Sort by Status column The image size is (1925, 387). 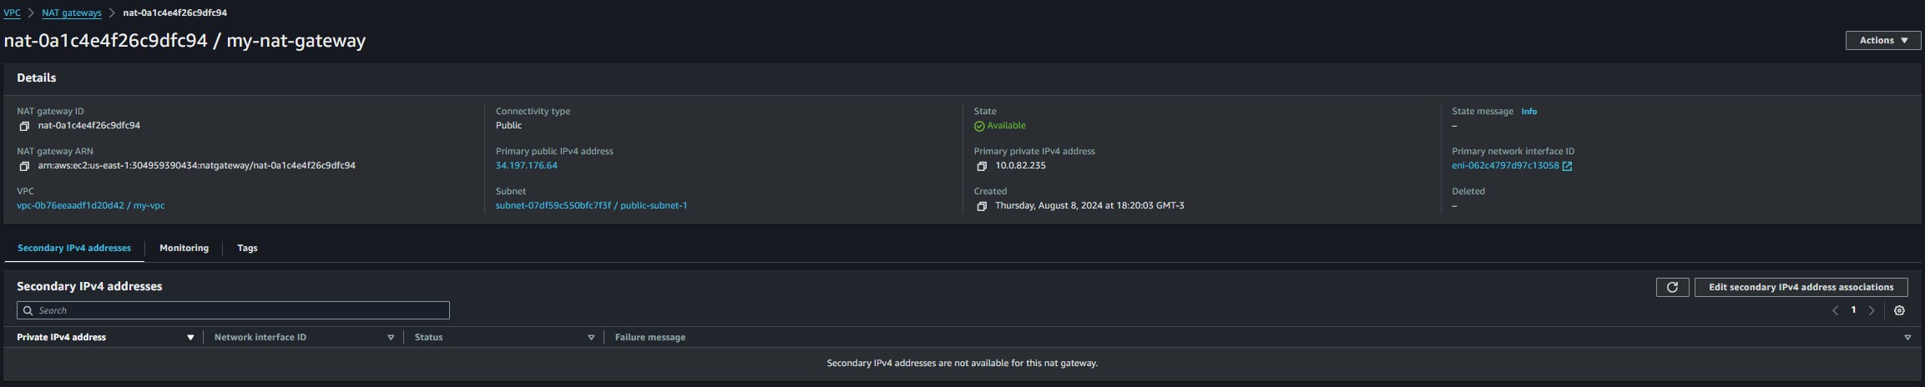[591, 338]
